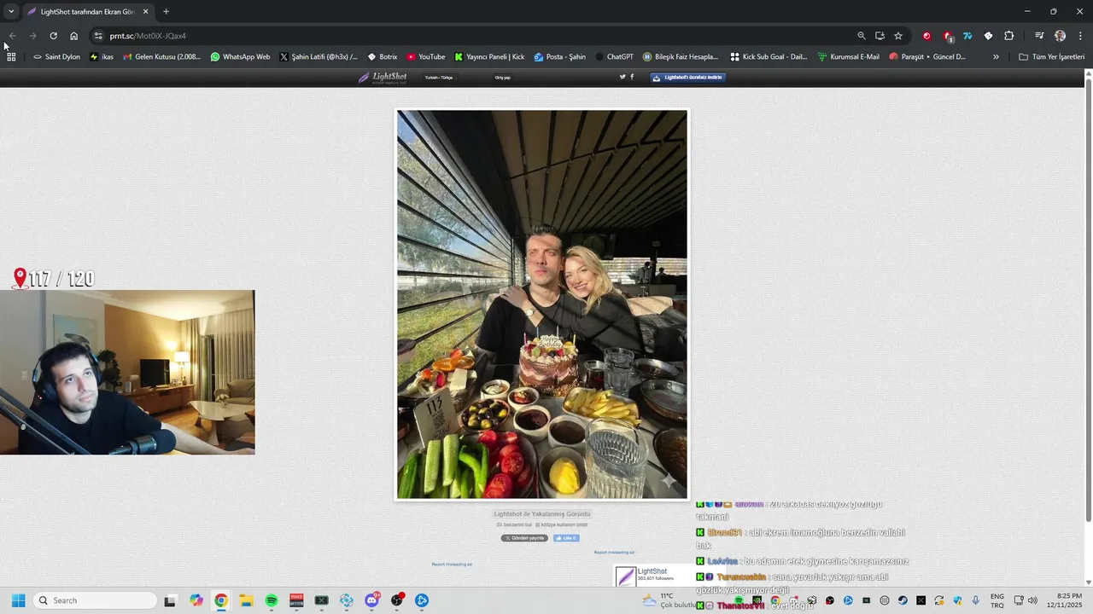Click the red Opera-style extension icon
Viewport: 1093px width, 614px height.
coord(926,36)
